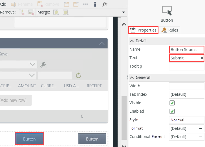Open the fx expressions icon
The width and height of the screenshot is (205, 147).
coord(105,4)
